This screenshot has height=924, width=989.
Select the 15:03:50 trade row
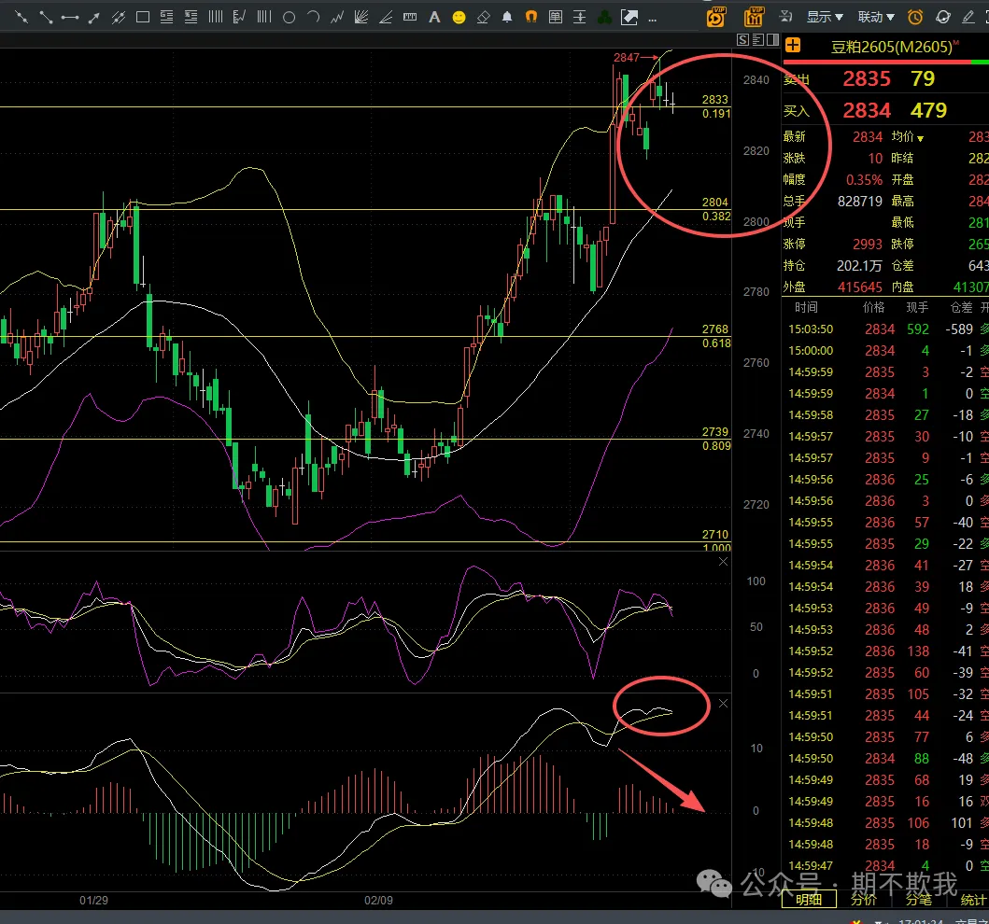click(x=885, y=329)
